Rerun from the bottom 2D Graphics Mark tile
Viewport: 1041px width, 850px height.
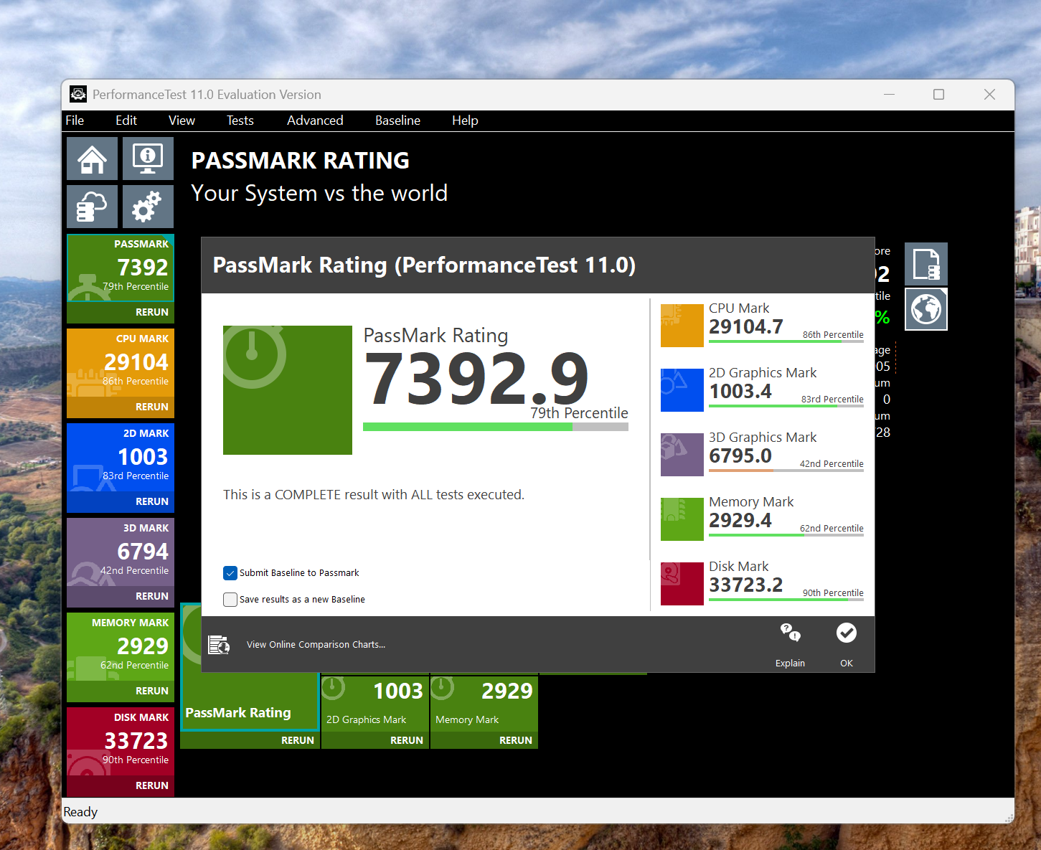click(407, 740)
